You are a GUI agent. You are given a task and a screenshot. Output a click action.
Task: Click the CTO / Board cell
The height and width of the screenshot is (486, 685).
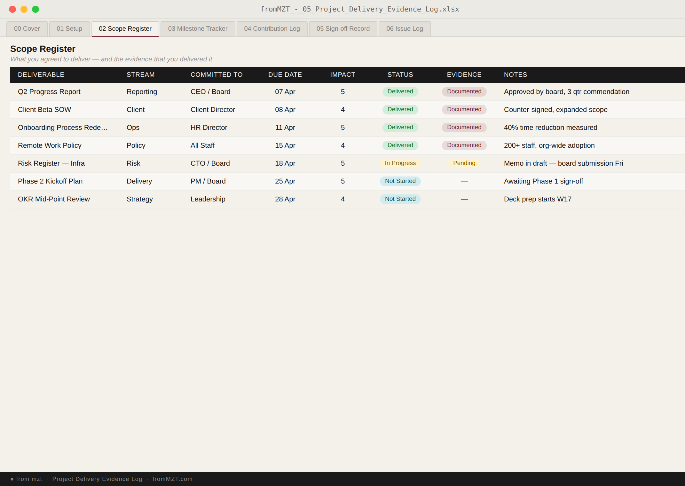[210, 163]
